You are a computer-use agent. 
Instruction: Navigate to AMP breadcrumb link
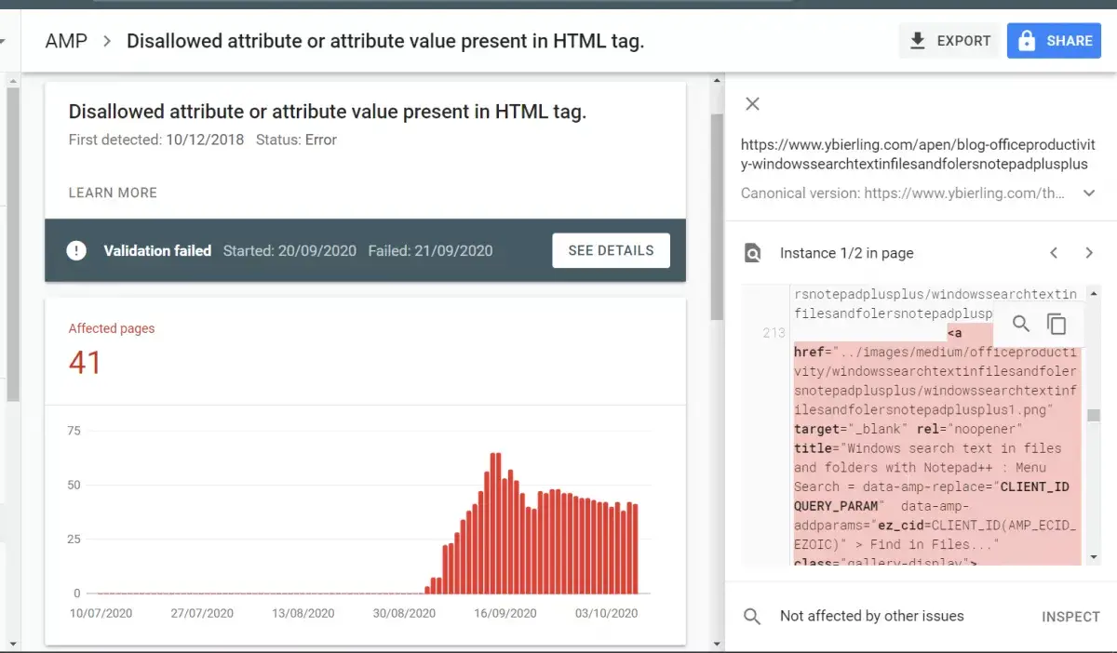66,41
